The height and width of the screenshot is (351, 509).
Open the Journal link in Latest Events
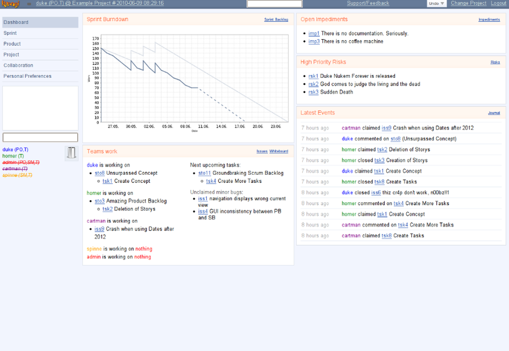(x=494, y=112)
